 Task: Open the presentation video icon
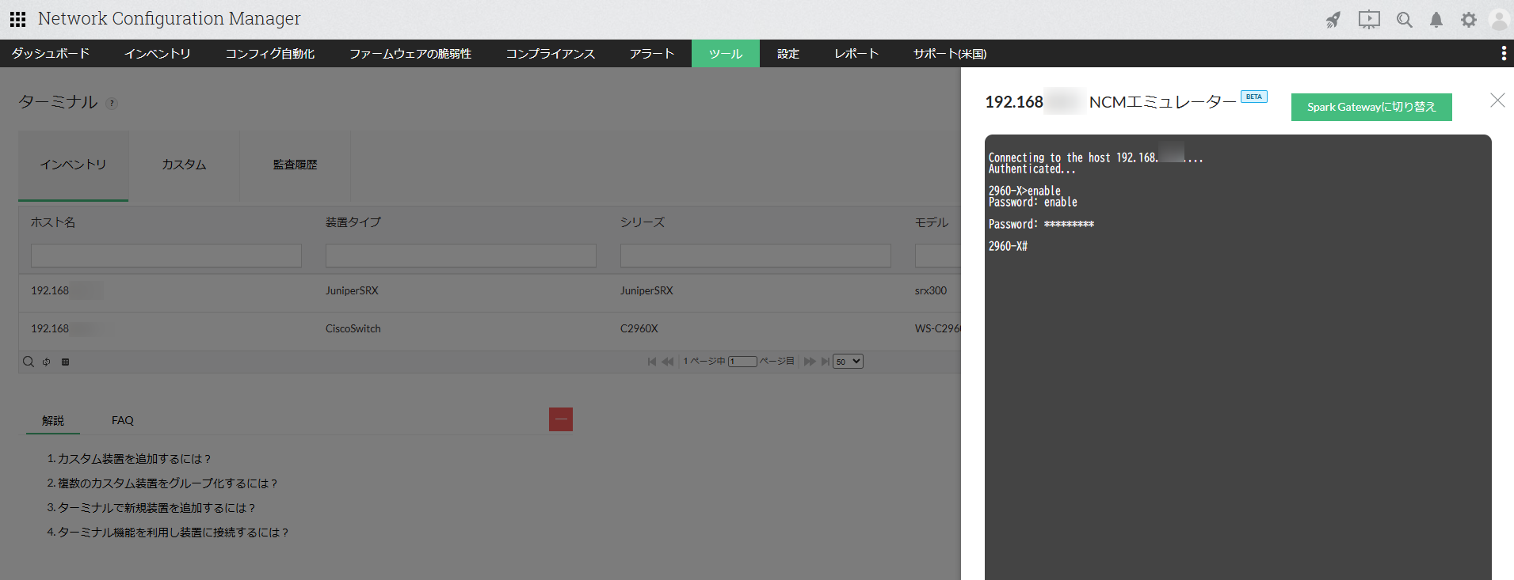1369,20
